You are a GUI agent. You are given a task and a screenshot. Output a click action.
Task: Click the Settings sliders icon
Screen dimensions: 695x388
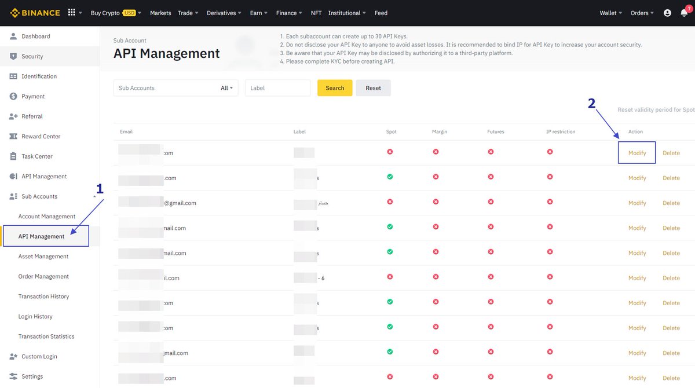pyautogui.click(x=13, y=376)
